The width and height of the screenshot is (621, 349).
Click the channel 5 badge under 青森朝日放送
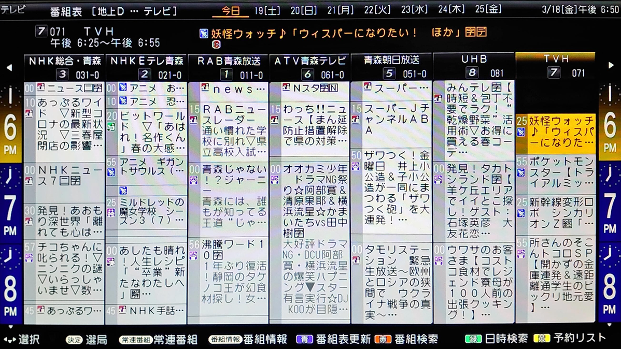[389, 73]
